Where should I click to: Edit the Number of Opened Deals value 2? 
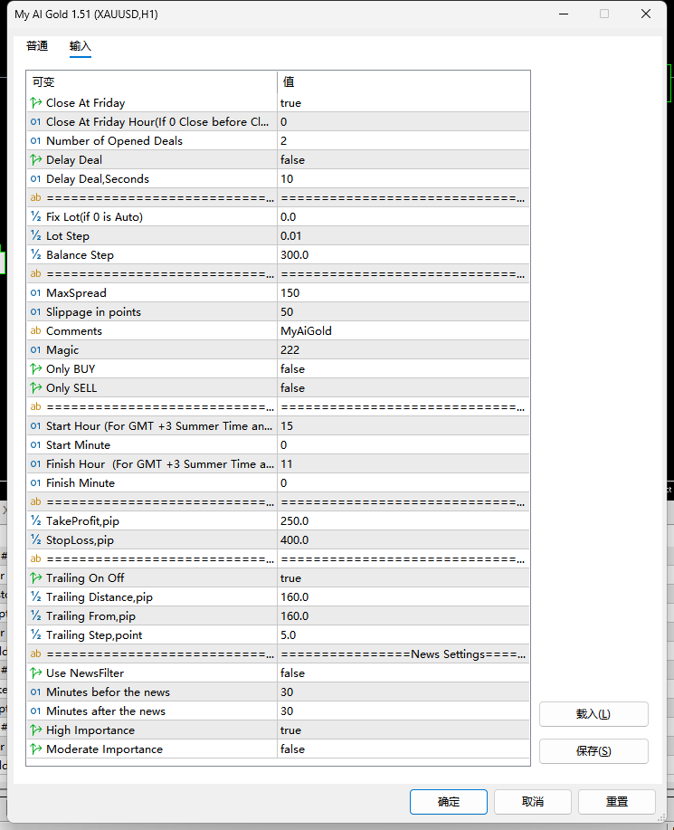(403, 141)
